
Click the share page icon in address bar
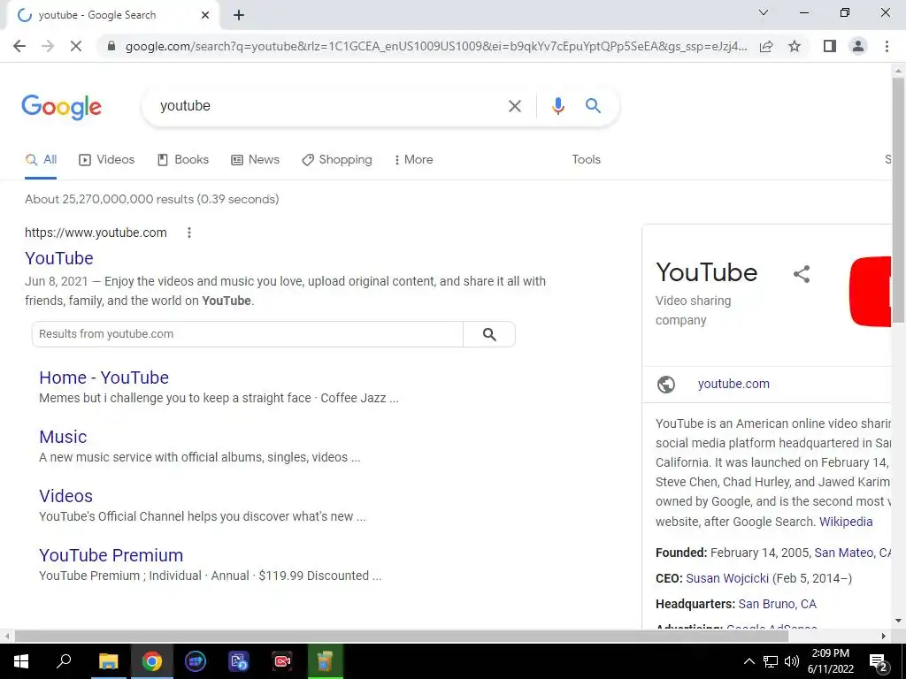click(766, 46)
